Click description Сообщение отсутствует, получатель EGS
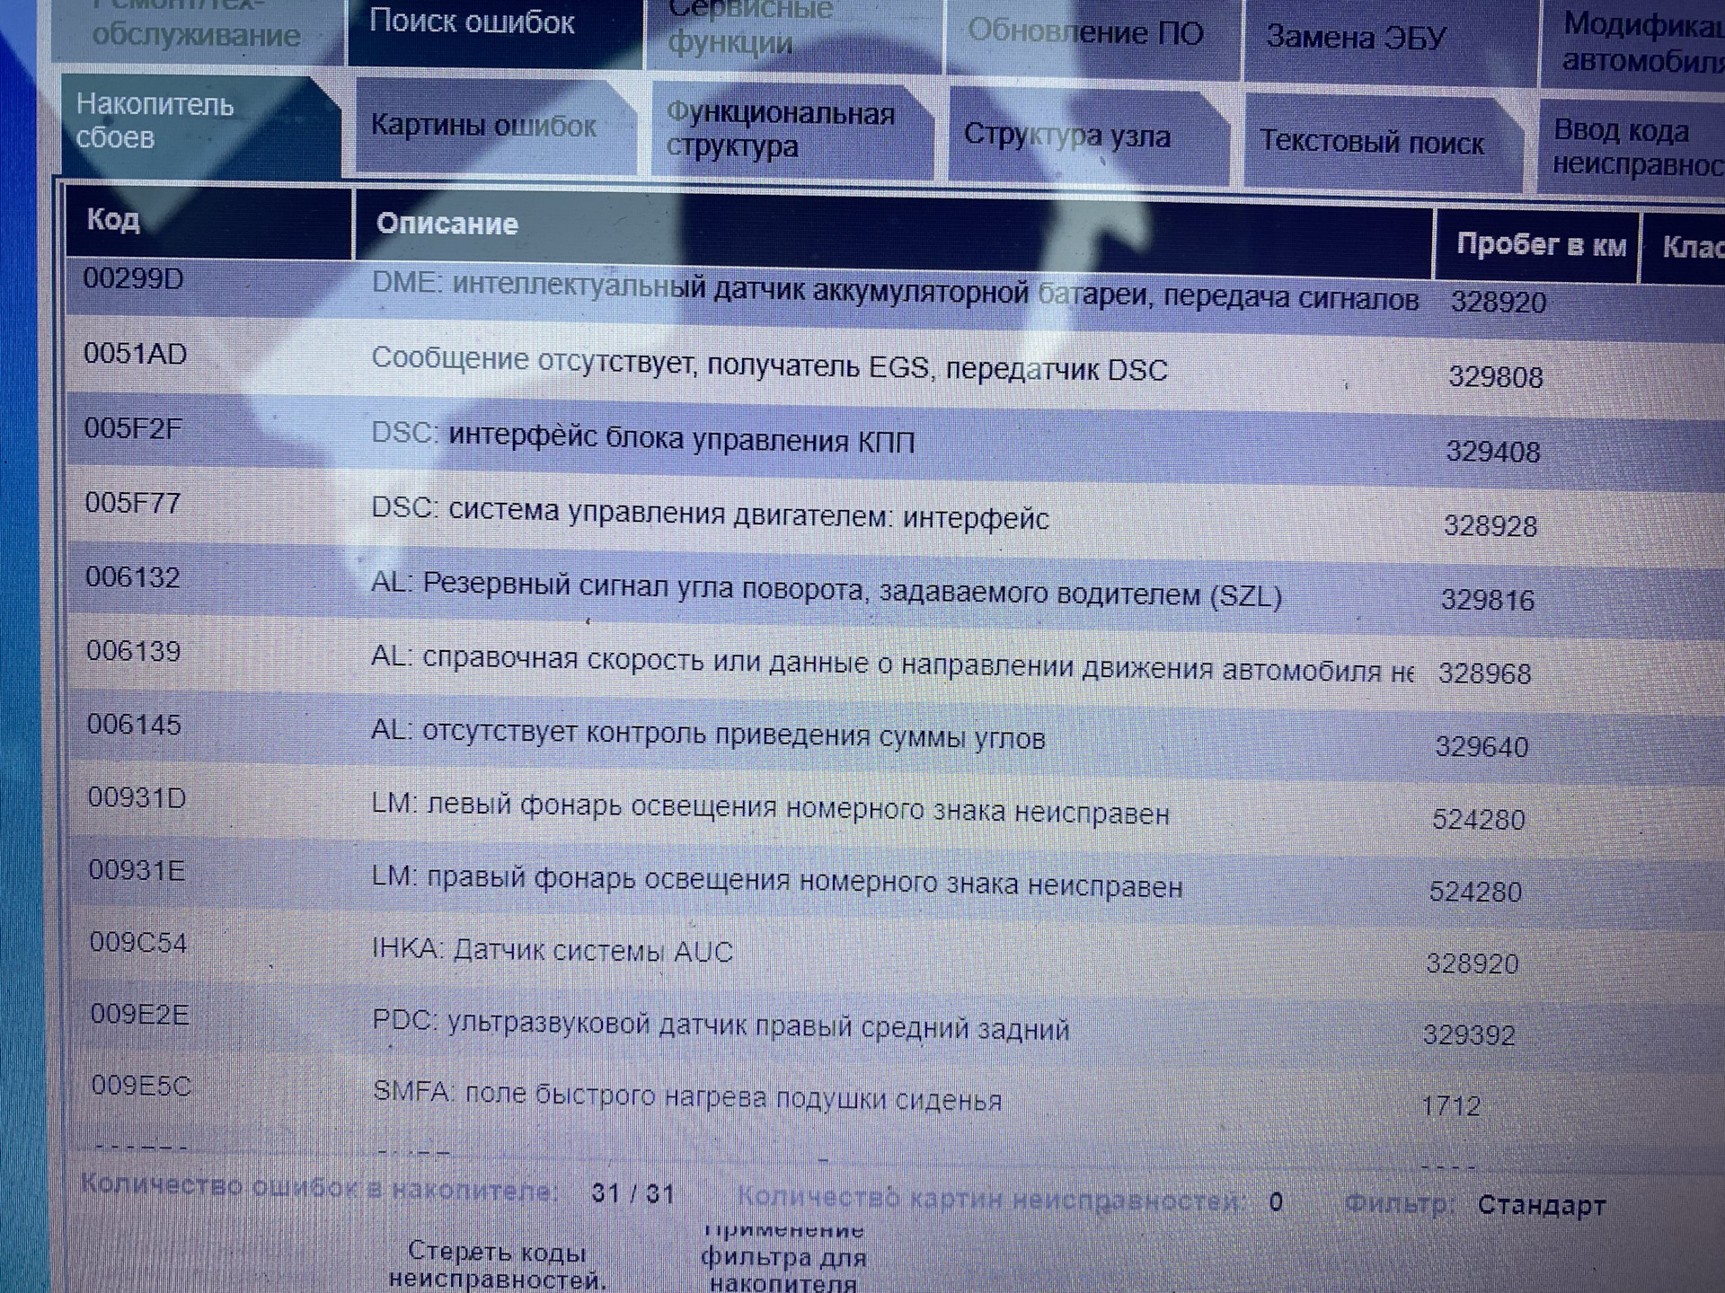 point(769,365)
